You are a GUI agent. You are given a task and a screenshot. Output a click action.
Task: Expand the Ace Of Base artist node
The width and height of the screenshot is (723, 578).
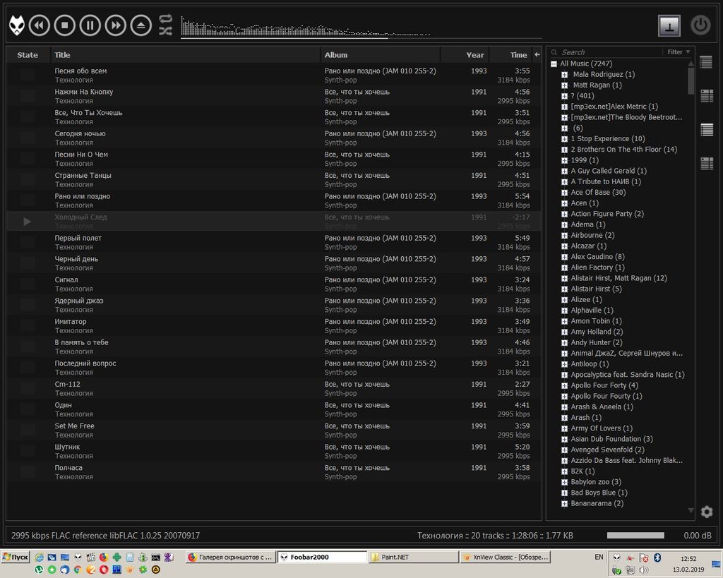tap(565, 193)
